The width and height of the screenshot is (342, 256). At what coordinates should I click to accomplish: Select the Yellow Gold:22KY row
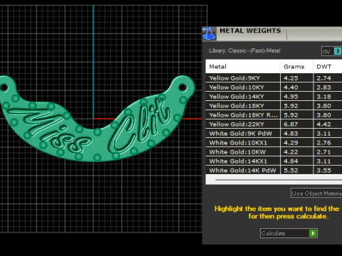[x=274, y=124]
